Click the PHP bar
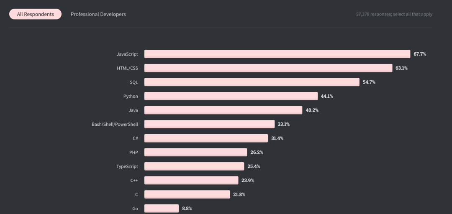 pyautogui.click(x=196, y=153)
